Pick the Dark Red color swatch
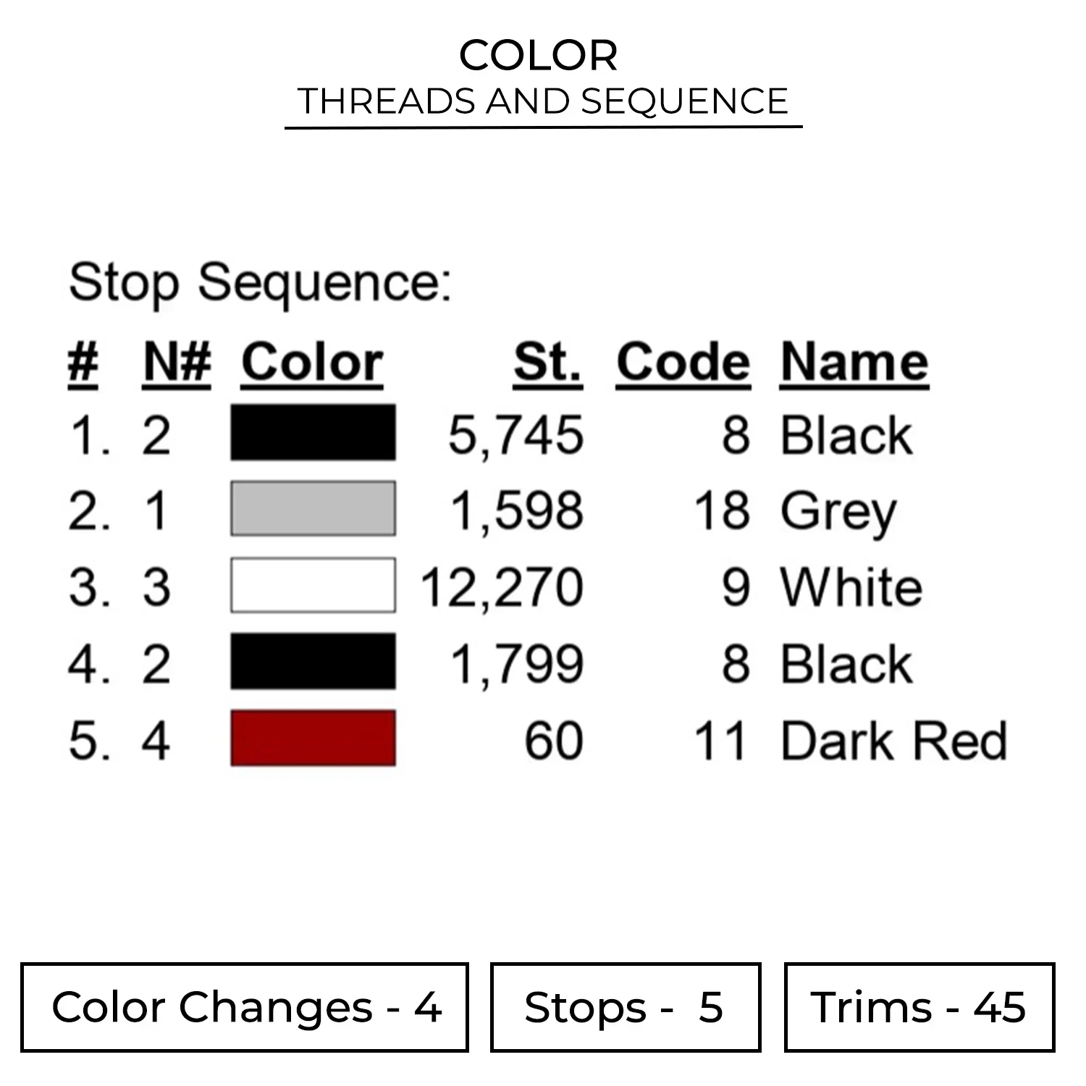The image size is (1086, 1086). 313,738
